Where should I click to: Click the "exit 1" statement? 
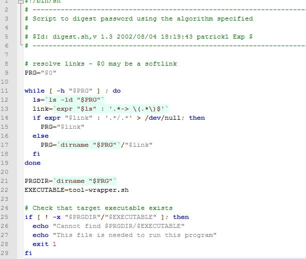click(x=45, y=244)
